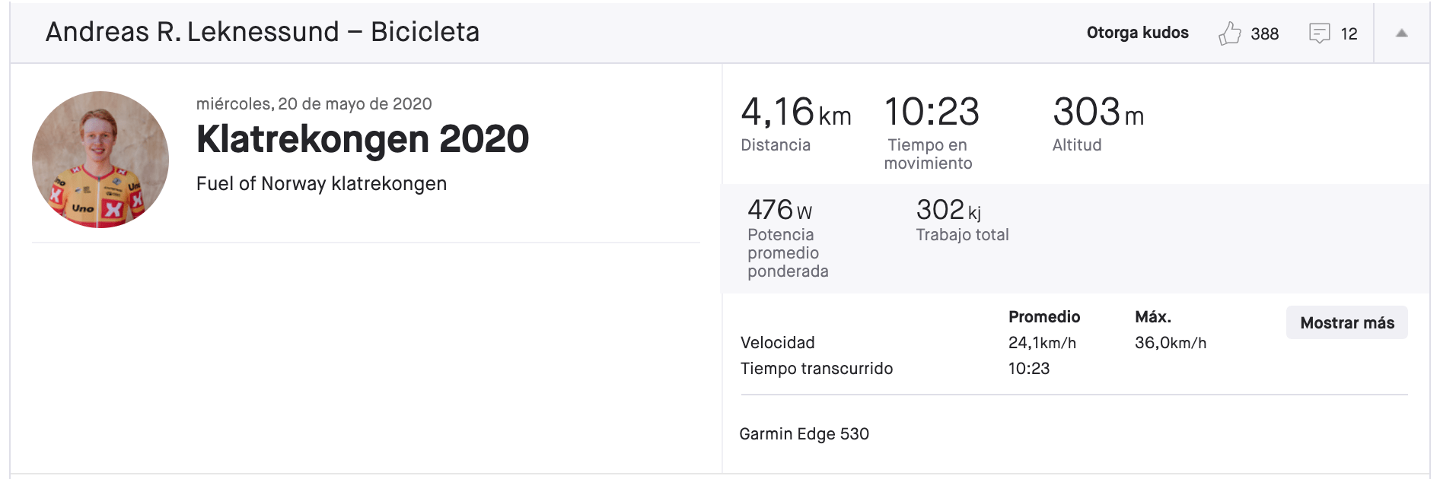The image size is (1440, 479).
Task: Select the 303 m Altitud stat
Action: pos(1098,123)
